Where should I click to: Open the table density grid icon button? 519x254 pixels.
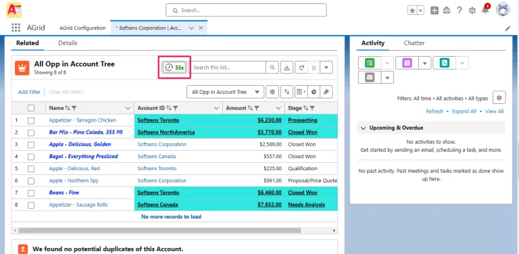301,92
